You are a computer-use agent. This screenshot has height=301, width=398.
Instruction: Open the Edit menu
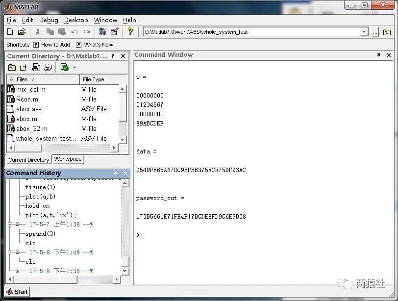click(27, 20)
